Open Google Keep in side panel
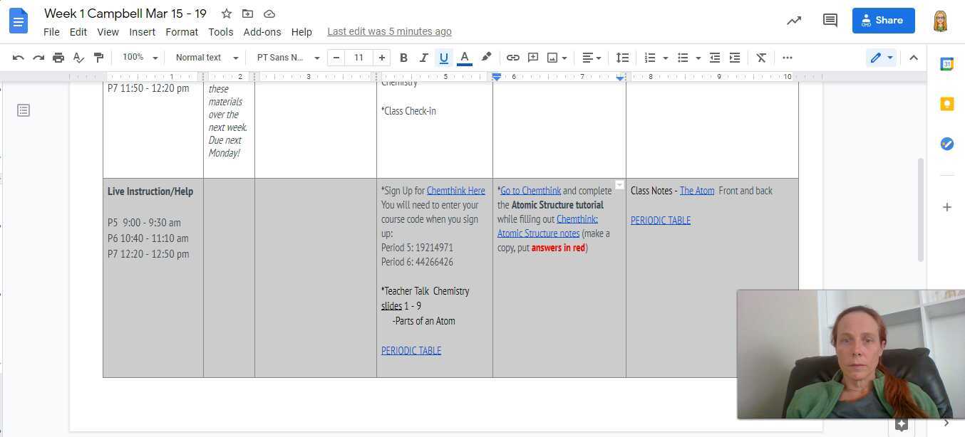Image resolution: width=965 pixels, height=437 pixels. click(946, 104)
